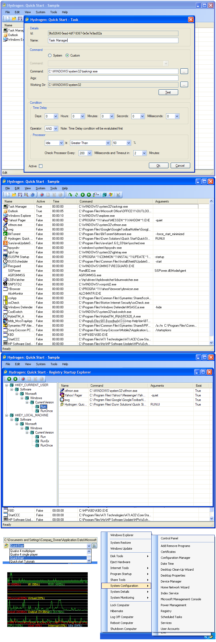Click the BitTorrent icon in the task list
Image resolution: width=216 pixels, height=642 pixels.
pos(5,234)
